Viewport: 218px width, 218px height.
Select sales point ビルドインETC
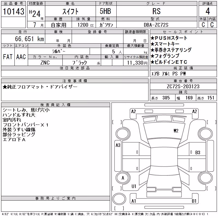point(169,62)
